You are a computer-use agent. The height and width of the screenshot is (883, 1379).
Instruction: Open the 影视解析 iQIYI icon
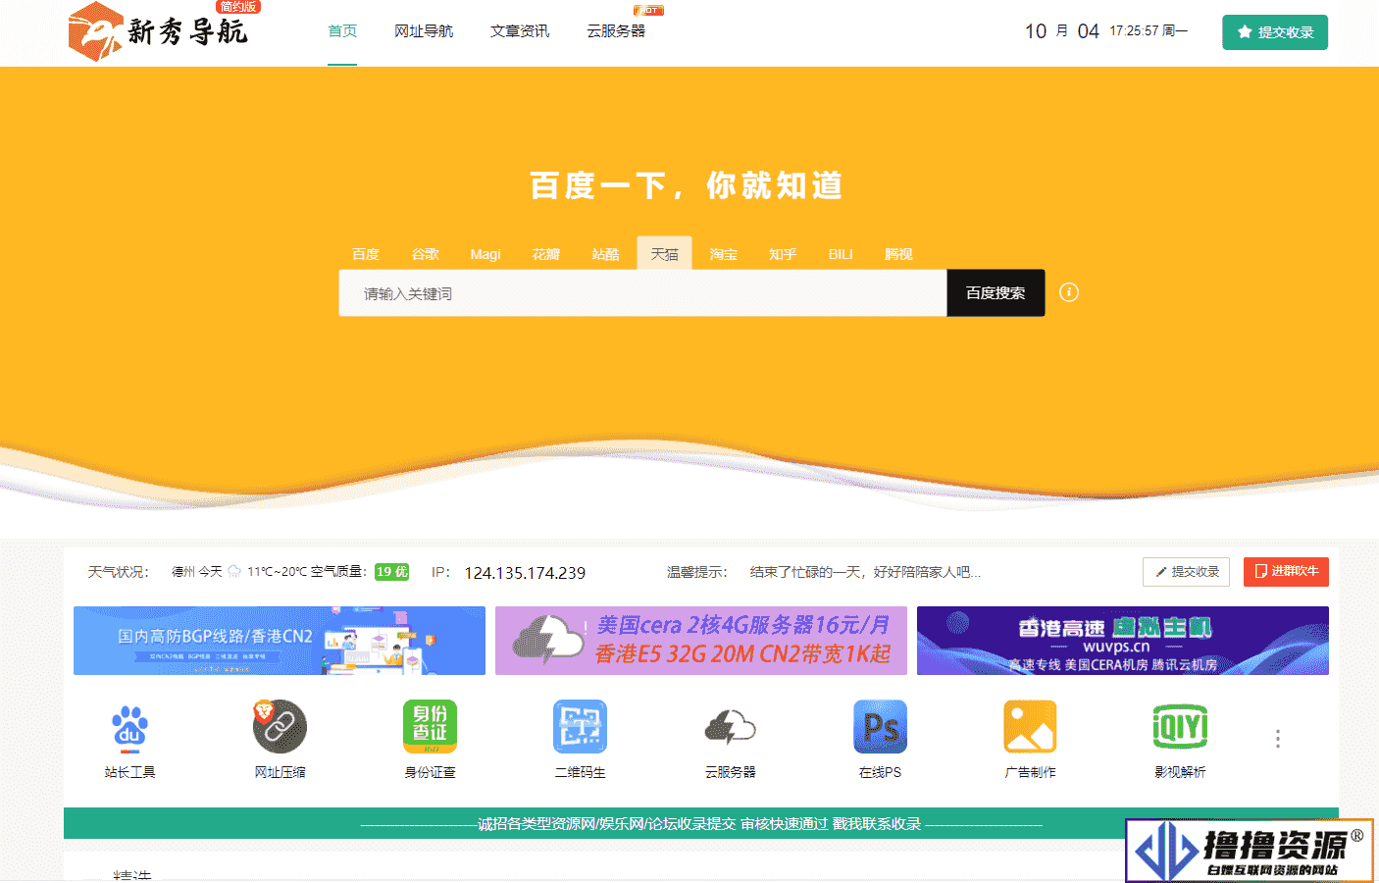1180,727
